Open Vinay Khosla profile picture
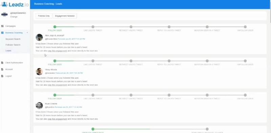 (39, 71)
